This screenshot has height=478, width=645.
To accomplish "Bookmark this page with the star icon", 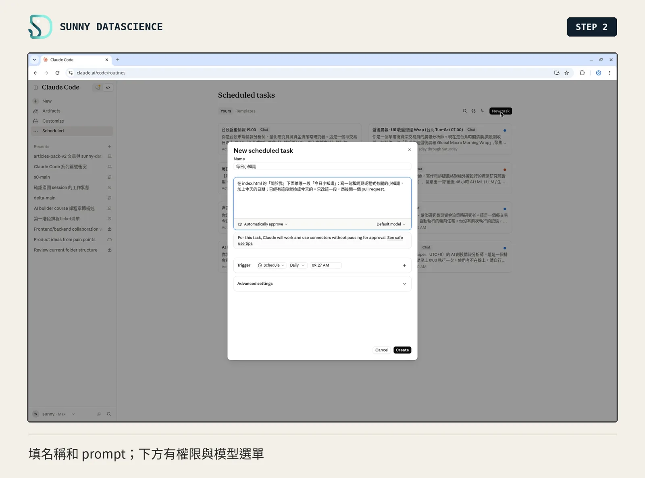I will [x=567, y=73].
